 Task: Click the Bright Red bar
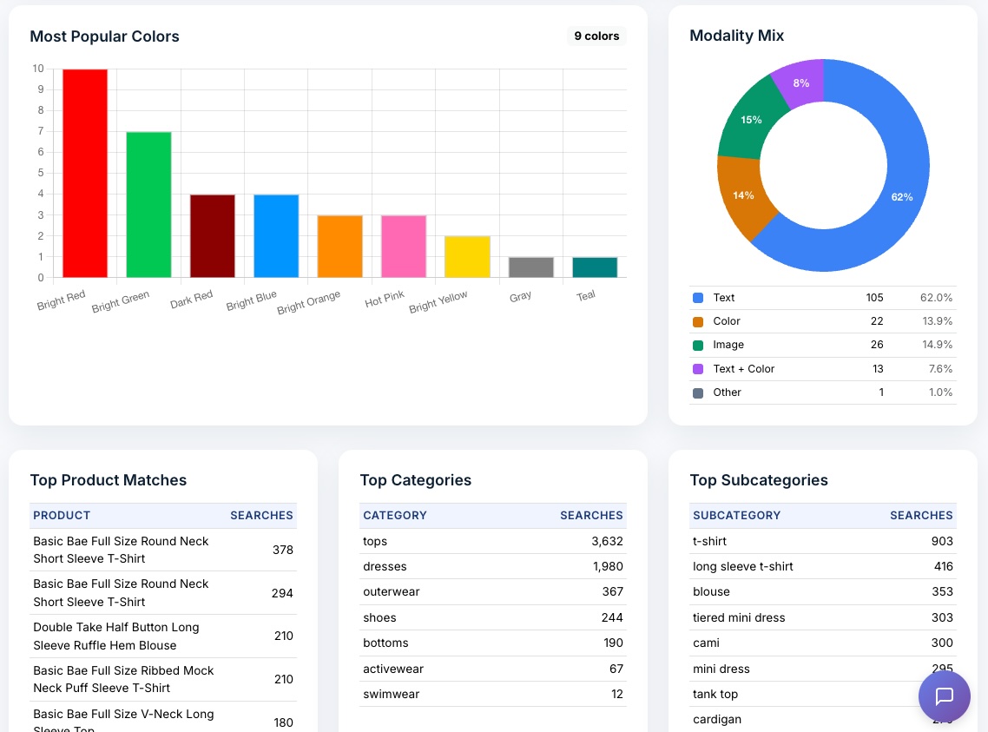(x=85, y=174)
